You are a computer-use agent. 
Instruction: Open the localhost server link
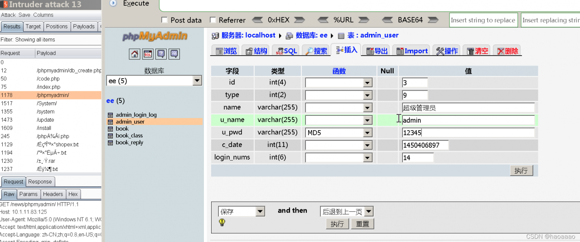point(248,35)
